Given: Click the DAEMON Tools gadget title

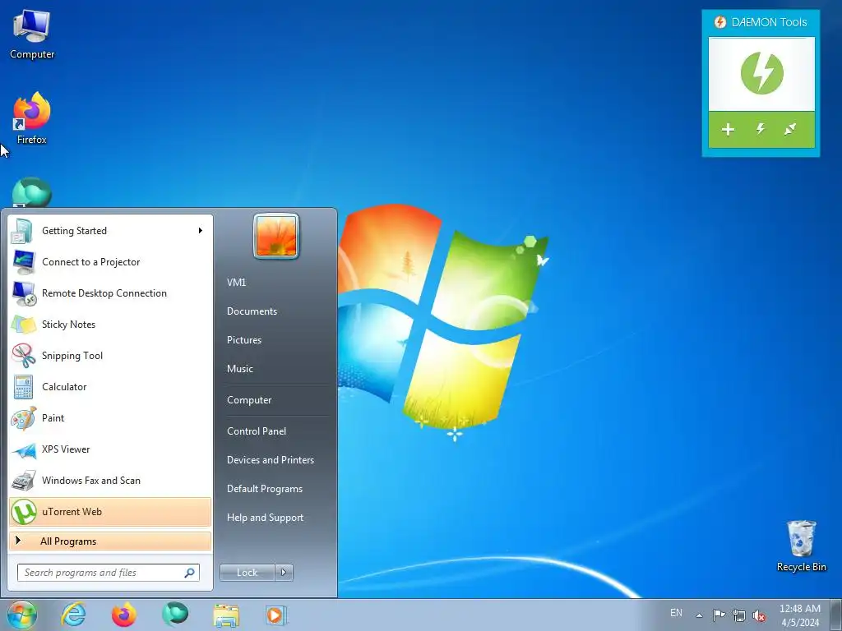Looking at the screenshot, I should point(769,22).
